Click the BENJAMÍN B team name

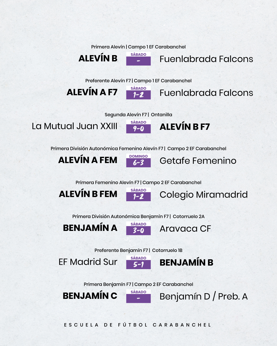tap(186, 263)
